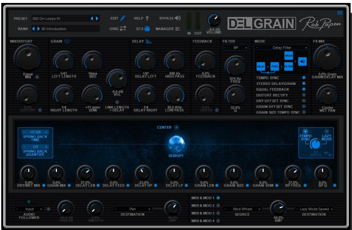
Task: Click the master VOLUME knob
Action: 214,21
